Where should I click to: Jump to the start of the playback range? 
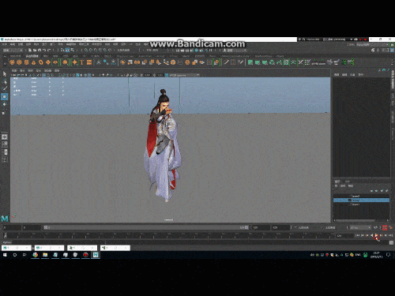pos(357,235)
